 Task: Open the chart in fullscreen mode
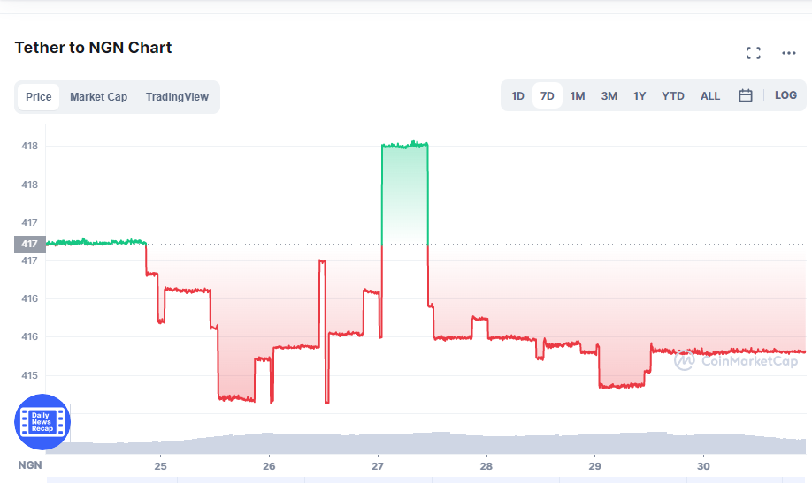pos(754,53)
